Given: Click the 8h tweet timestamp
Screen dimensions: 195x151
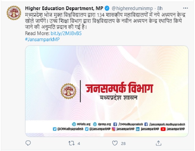Looking at the screenshot, I should pyautogui.click(x=160, y=8).
